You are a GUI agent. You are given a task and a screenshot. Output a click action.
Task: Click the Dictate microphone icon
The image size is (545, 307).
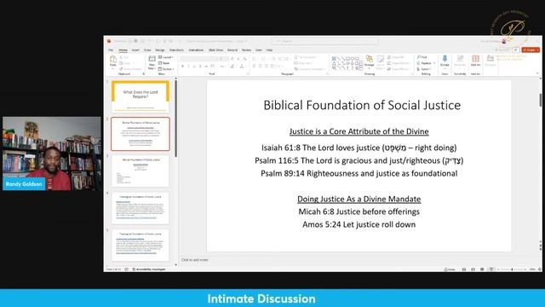(445, 59)
